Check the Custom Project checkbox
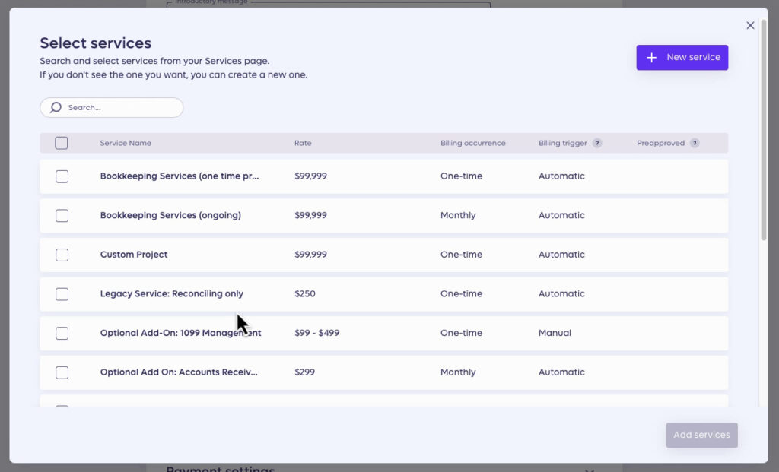 (62, 255)
